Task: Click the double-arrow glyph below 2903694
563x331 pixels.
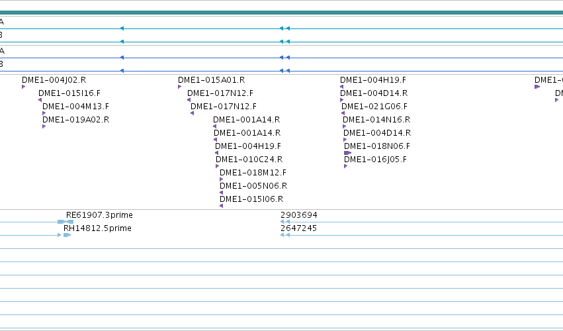Action: click(285, 222)
